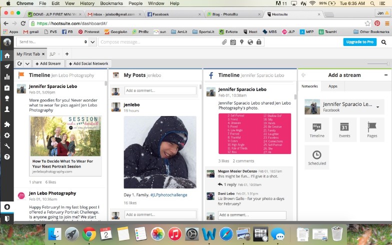Open the Analytics bar chart icon
Viewport: 392px width, 245px height.
[7, 77]
